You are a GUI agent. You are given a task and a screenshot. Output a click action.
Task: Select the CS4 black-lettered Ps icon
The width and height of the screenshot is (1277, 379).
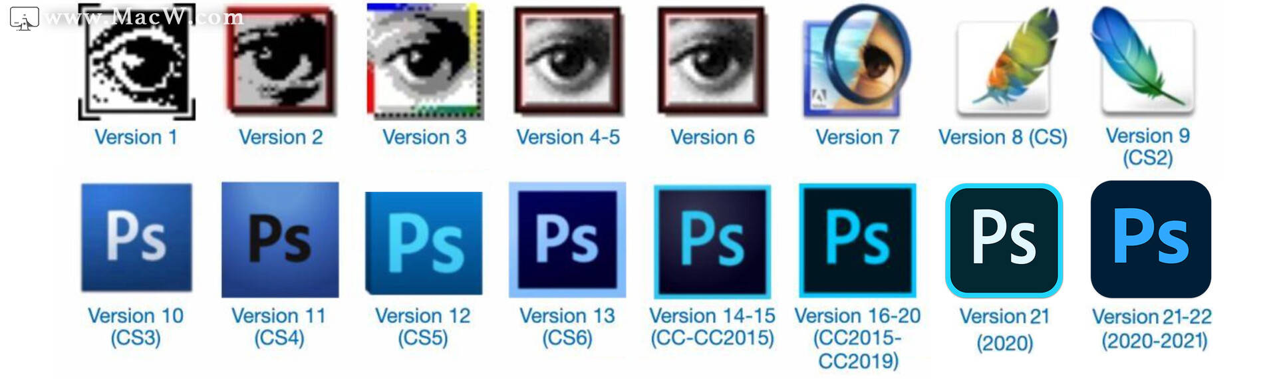pos(280,239)
